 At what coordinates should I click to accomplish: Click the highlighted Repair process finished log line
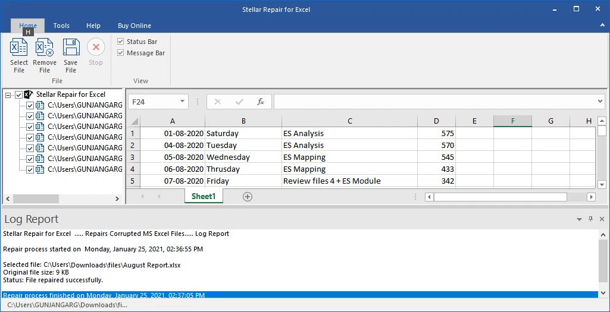click(x=299, y=295)
